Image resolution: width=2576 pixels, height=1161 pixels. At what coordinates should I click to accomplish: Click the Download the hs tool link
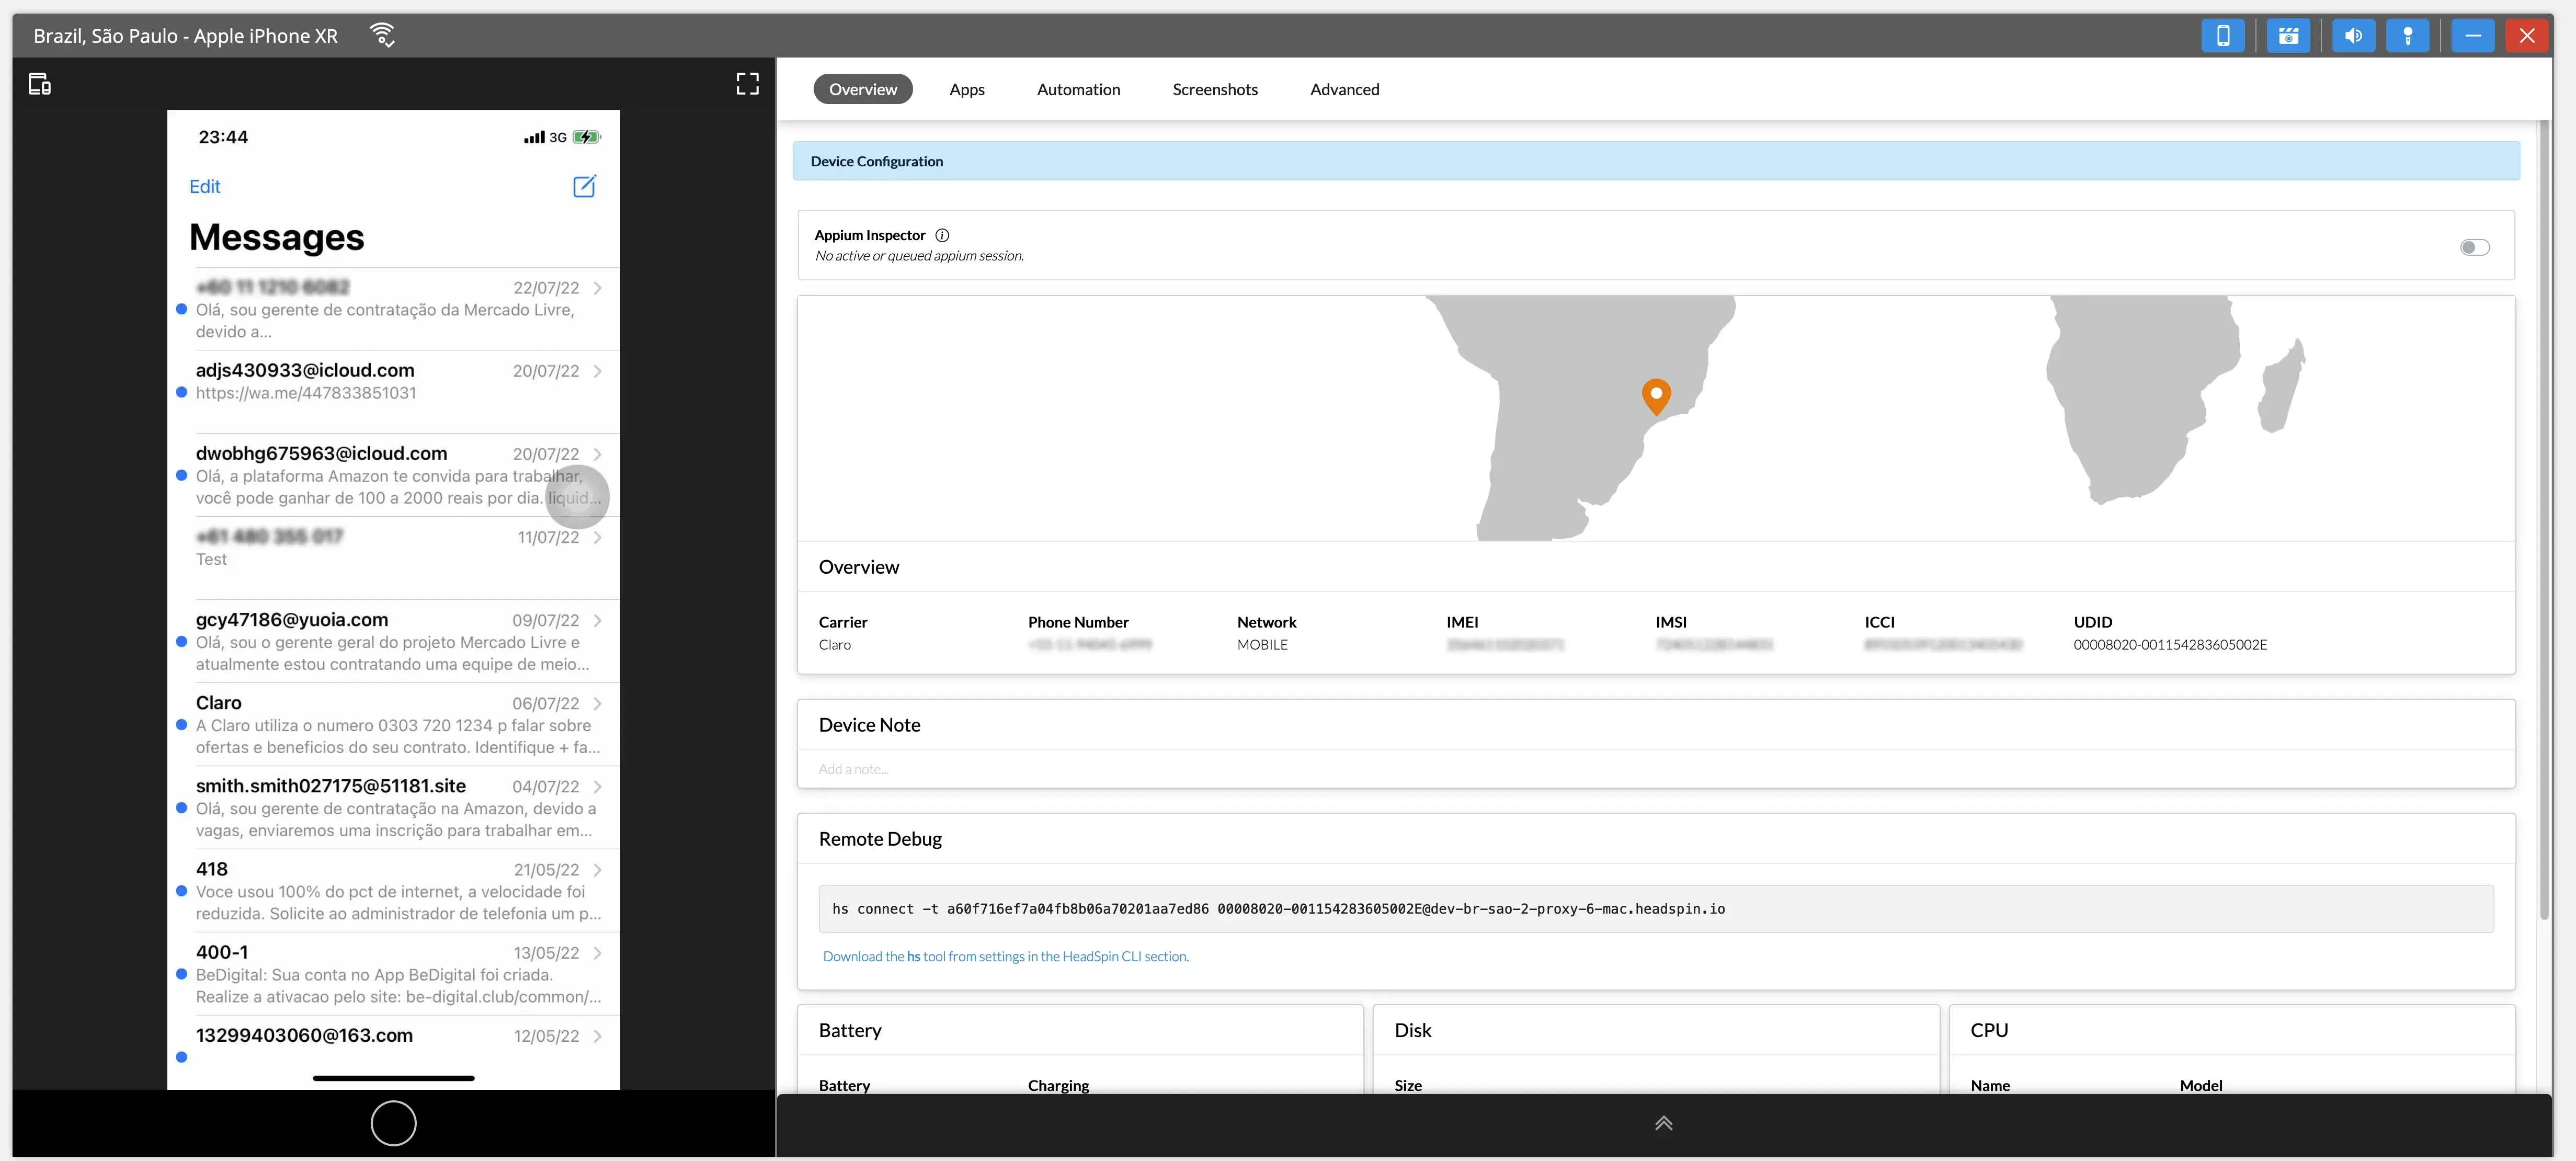[x=1005, y=956]
